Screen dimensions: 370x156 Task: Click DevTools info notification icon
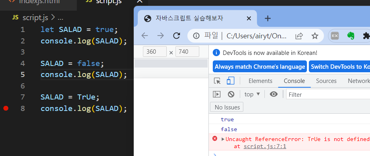click(216, 53)
